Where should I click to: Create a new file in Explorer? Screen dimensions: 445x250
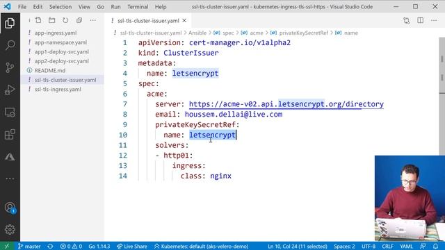(38, 20)
